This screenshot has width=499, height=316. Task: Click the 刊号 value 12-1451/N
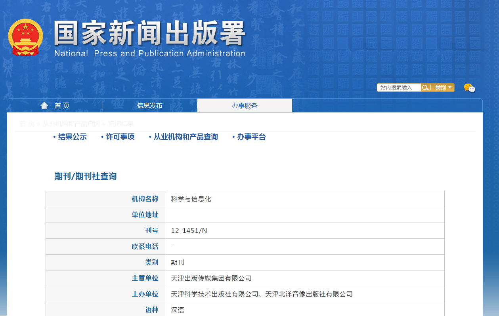[189, 230]
